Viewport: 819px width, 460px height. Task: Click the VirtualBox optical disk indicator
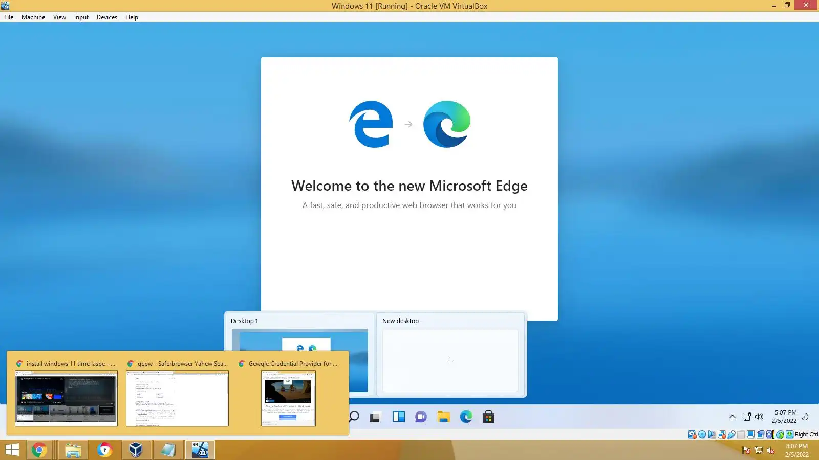click(702, 434)
